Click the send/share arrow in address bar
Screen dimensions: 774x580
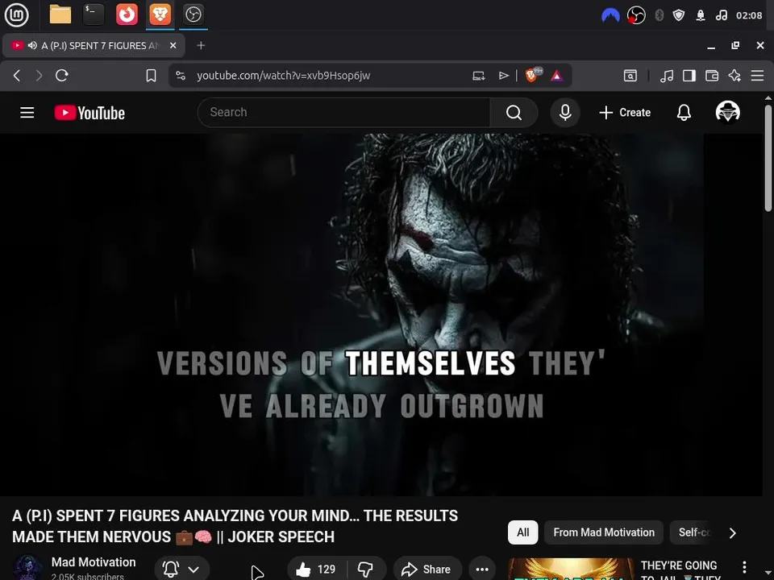point(503,76)
